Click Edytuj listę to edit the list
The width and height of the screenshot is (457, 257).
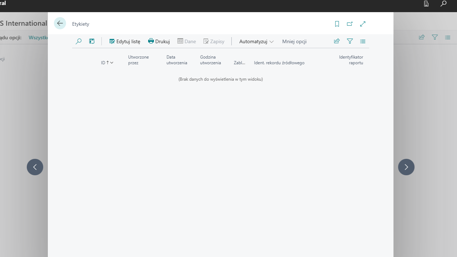(x=125, y=41)
